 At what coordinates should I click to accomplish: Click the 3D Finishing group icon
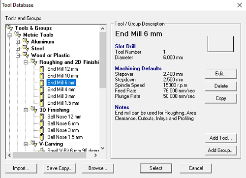34,110
